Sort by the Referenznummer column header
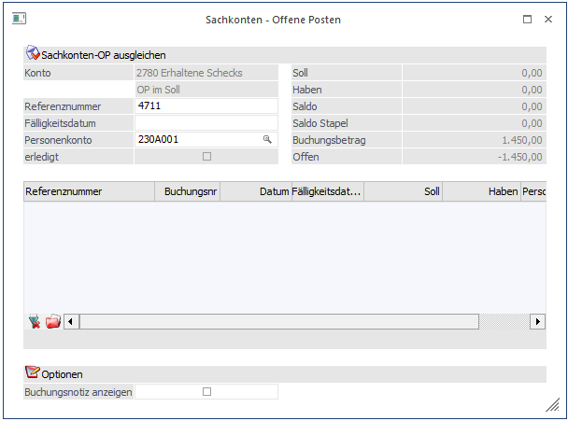Screen dimensions: 568x421 click(89, 191)
